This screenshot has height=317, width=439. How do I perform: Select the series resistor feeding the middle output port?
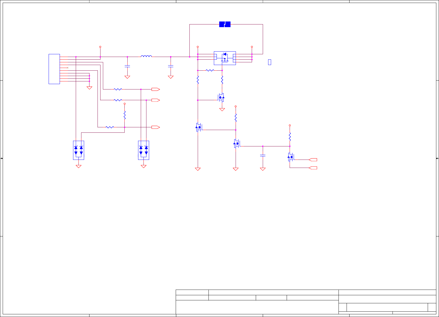(118, 100)
